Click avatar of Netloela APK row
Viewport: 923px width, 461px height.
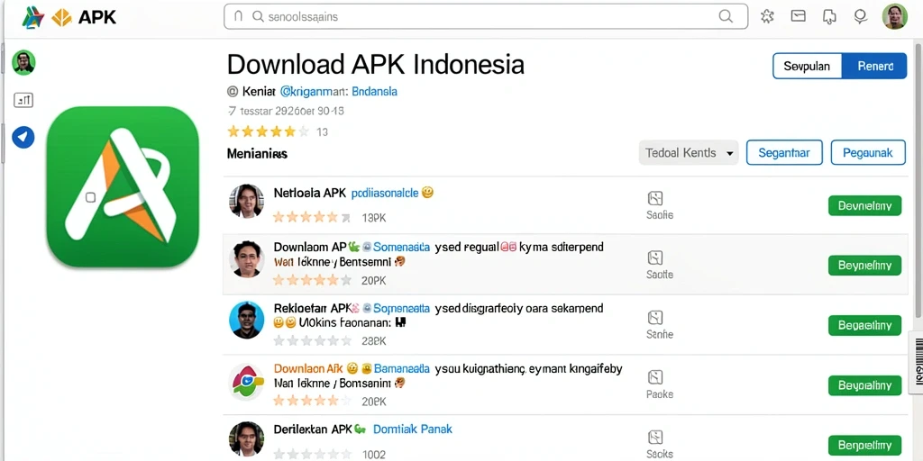point(246,201)
